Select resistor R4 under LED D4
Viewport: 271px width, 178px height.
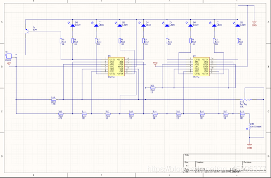pyautogui.click(x=167, y=41)
